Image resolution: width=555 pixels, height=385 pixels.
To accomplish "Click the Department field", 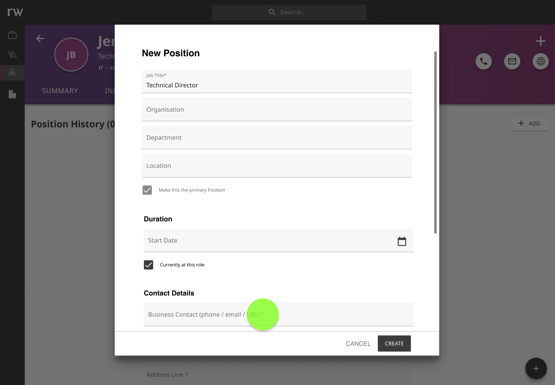I will pyautogui.click(x=277, y=138).
